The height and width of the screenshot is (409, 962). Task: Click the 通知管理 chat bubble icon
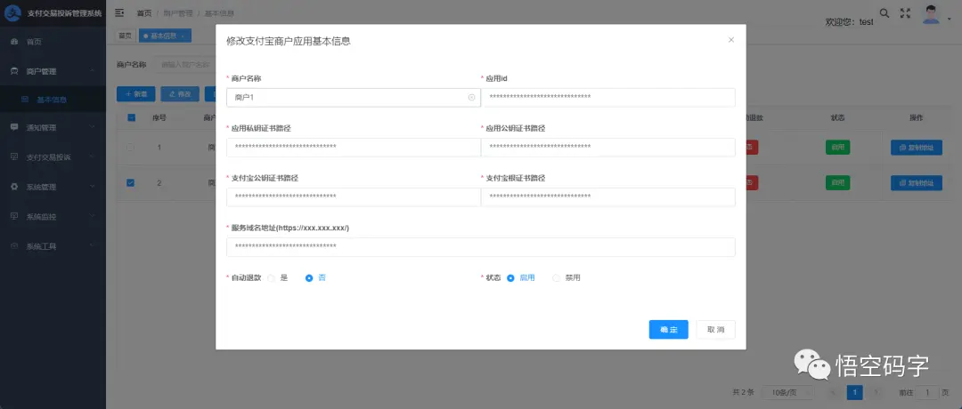pos(14,127)
